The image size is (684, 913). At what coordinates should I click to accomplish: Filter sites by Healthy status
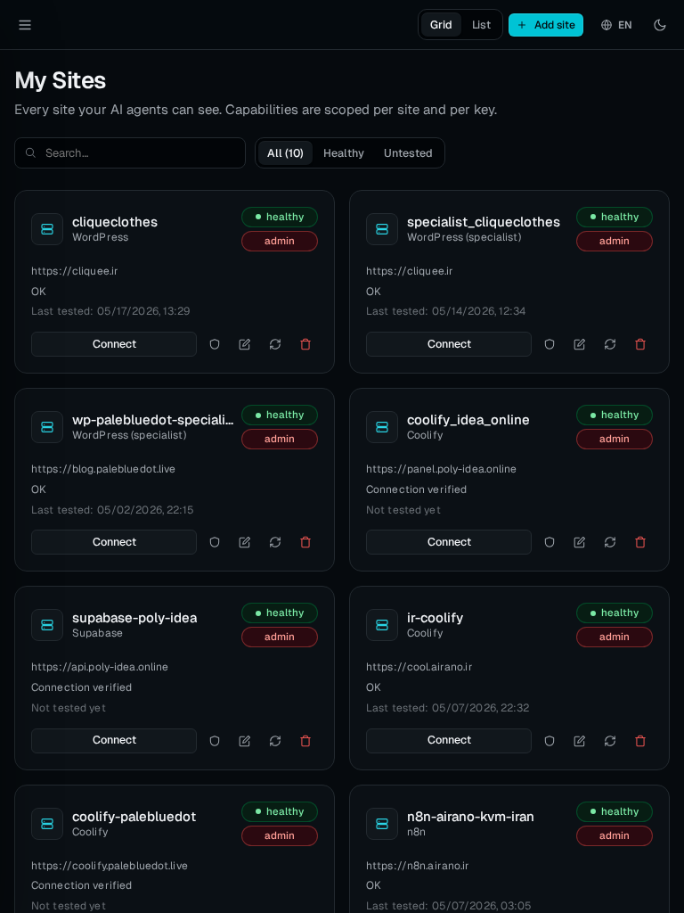[344, 153]
